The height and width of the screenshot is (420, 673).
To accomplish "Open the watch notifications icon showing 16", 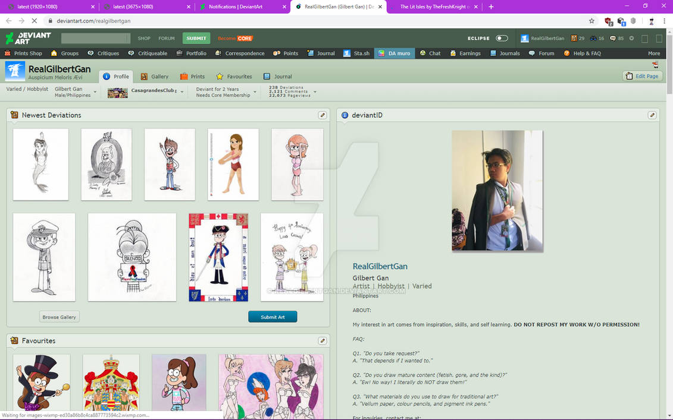I will coord(597,38).
